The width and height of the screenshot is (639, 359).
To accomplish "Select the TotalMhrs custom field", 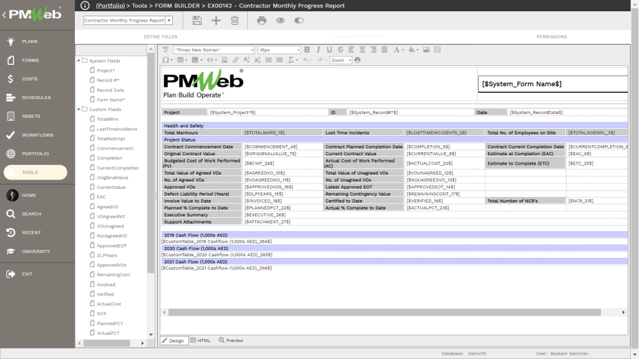I will click(x=107, y=119).
